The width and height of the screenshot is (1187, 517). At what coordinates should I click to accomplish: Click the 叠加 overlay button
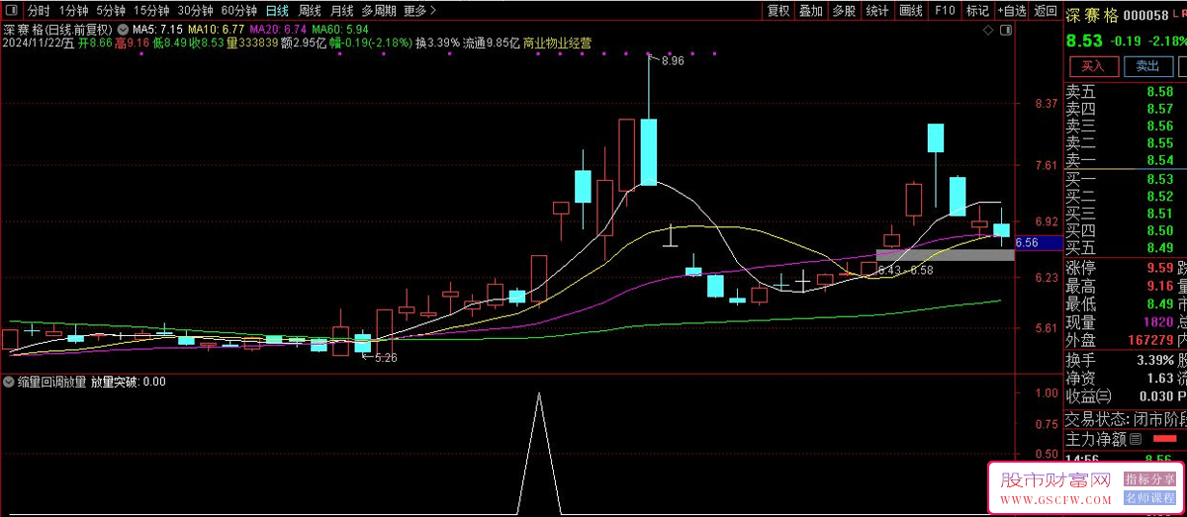tap(810, 11)
